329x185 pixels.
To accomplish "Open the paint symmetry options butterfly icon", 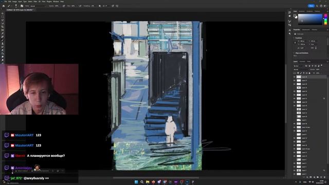I will [117, 6].
